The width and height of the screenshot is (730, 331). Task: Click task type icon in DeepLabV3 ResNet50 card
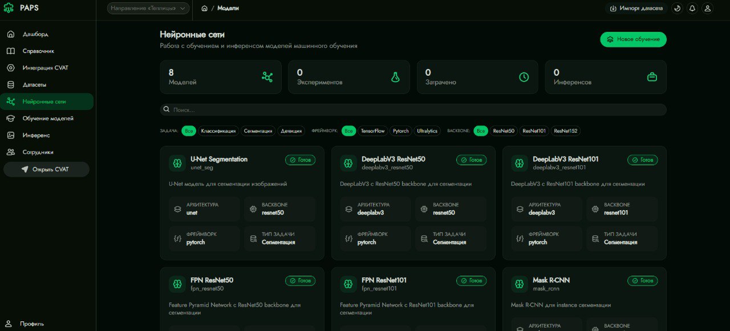[424, 239]
